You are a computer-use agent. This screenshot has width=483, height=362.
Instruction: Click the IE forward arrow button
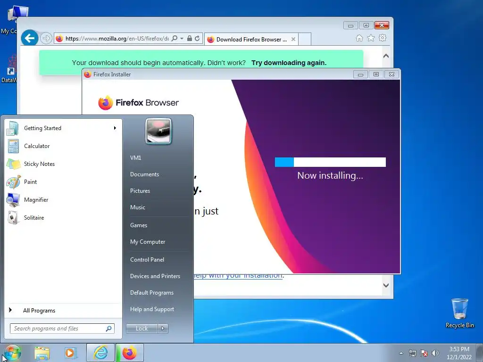pyautogui.click(x=46, y=38)
